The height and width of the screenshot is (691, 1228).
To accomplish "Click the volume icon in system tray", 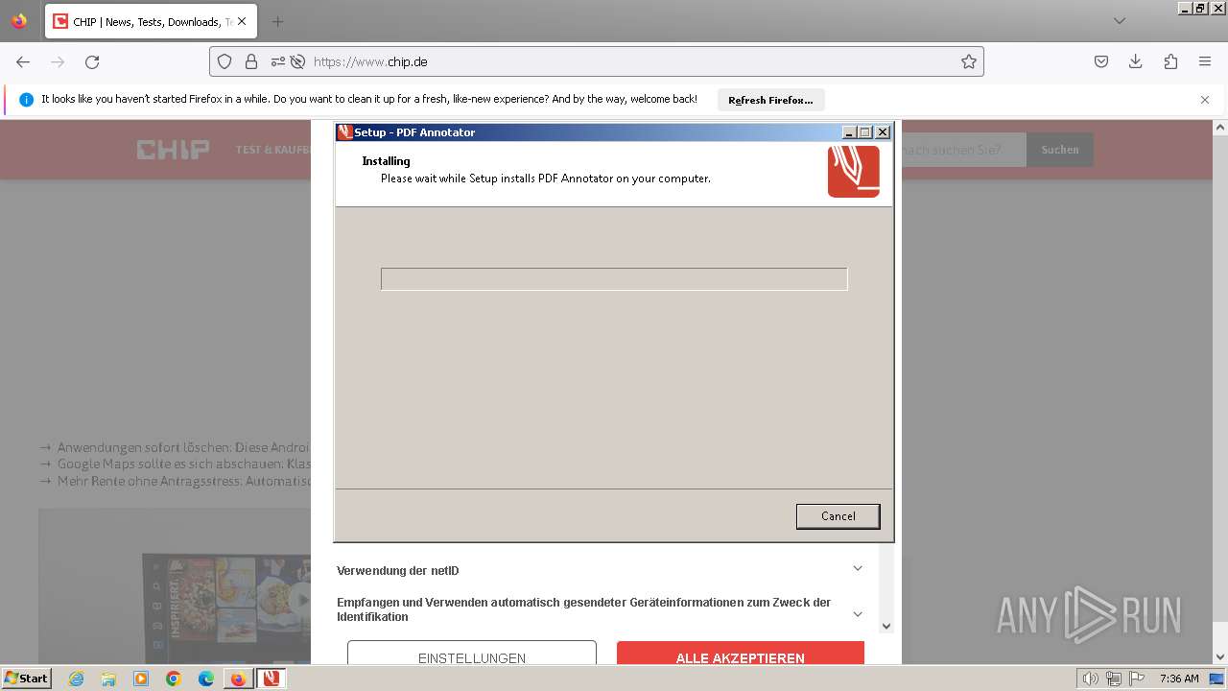I will 1090,679.
